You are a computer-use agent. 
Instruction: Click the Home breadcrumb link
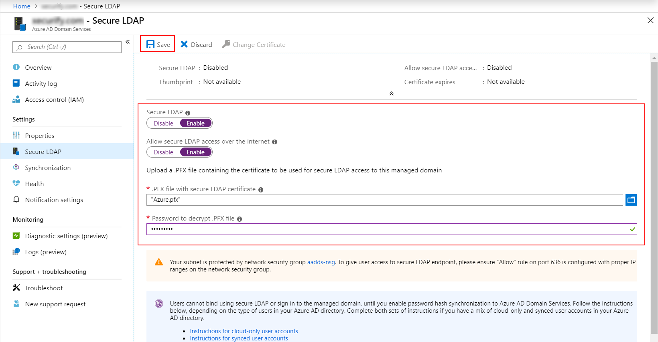[22, 6]
